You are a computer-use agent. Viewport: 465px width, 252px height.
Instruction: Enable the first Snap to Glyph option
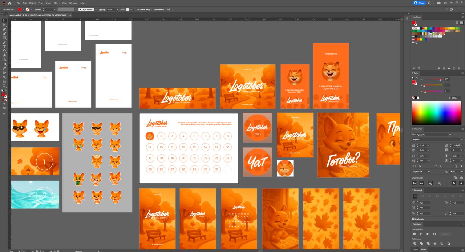coord(415,183)
